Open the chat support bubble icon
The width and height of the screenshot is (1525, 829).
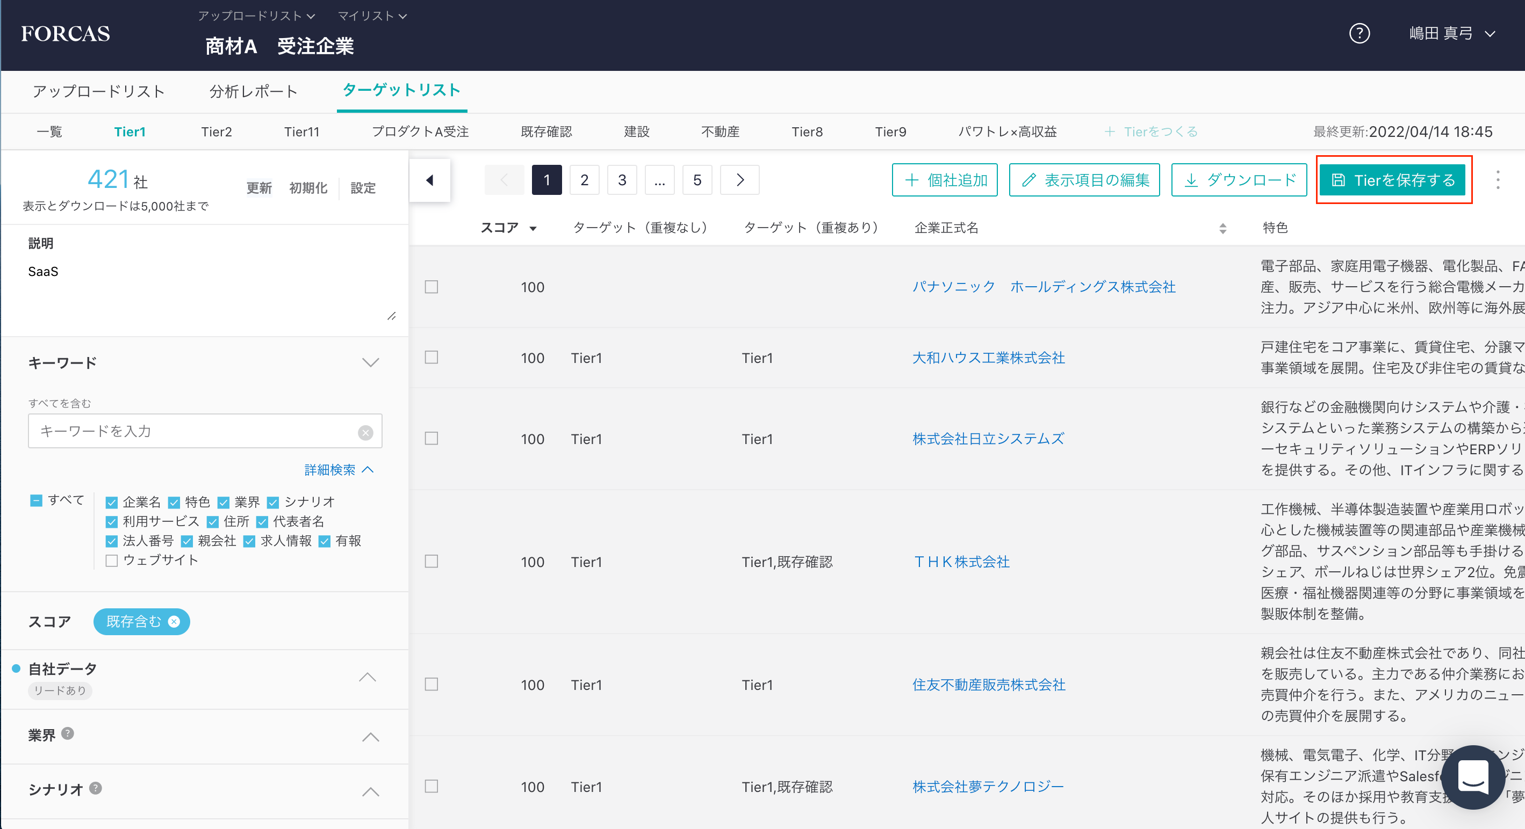pyautogui.click(x=1472, y=776)
